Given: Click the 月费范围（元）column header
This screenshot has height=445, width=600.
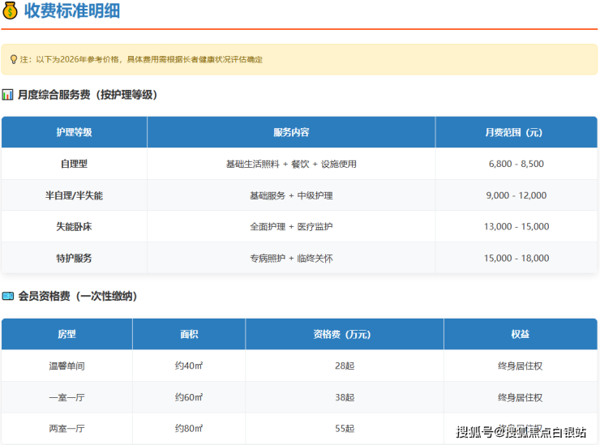Looking at the screenshot, I should [516, 132].
